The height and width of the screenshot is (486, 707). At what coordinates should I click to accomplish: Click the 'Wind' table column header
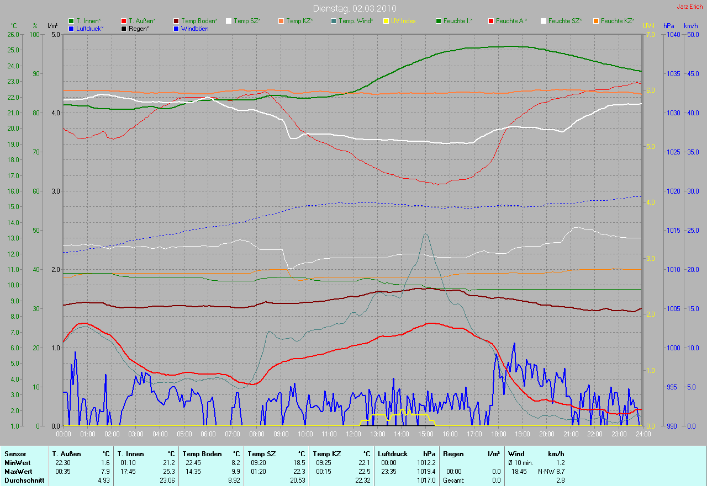tap(516, 454)
